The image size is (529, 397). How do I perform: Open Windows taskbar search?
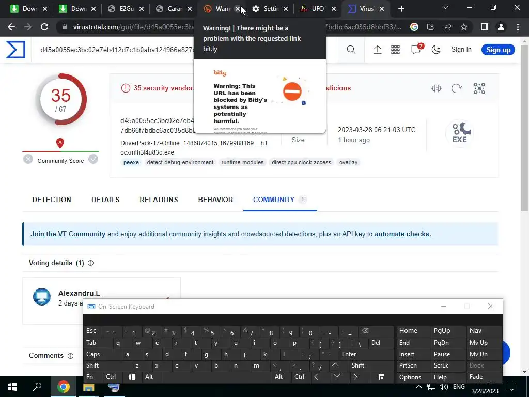click(x=37, y=387)
